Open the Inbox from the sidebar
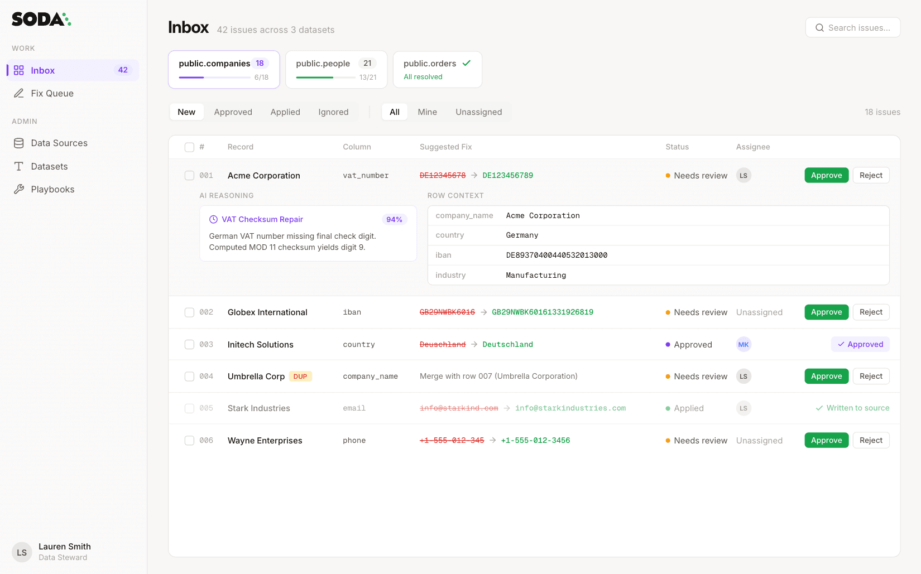The width and height of the screenshot is (921, 574). tap(42, 70)
